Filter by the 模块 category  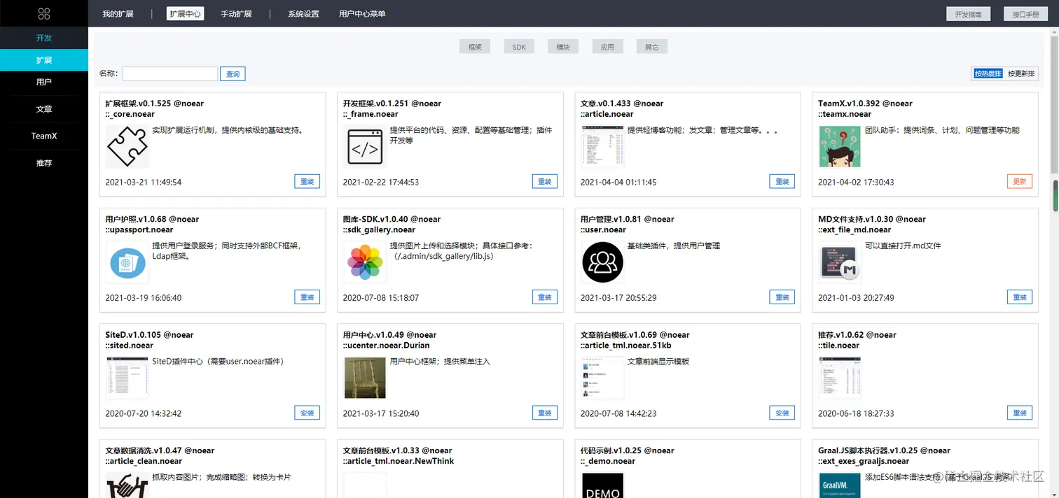(563, 47)
